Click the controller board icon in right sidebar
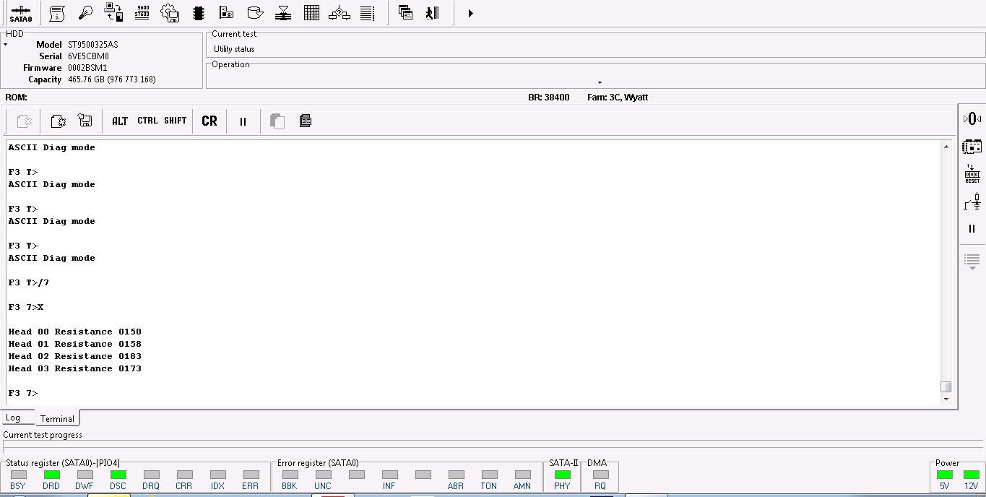This screenshot has height=497, width=986. point(972,147)
